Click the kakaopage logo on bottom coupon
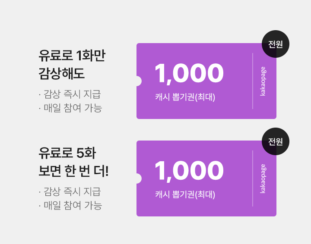The image size is (311, 244). pyautogui.click(x=263, y=179)
